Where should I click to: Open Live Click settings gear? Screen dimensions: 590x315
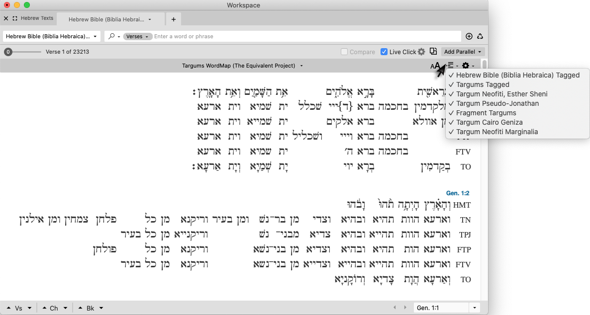tap(421, 52)
